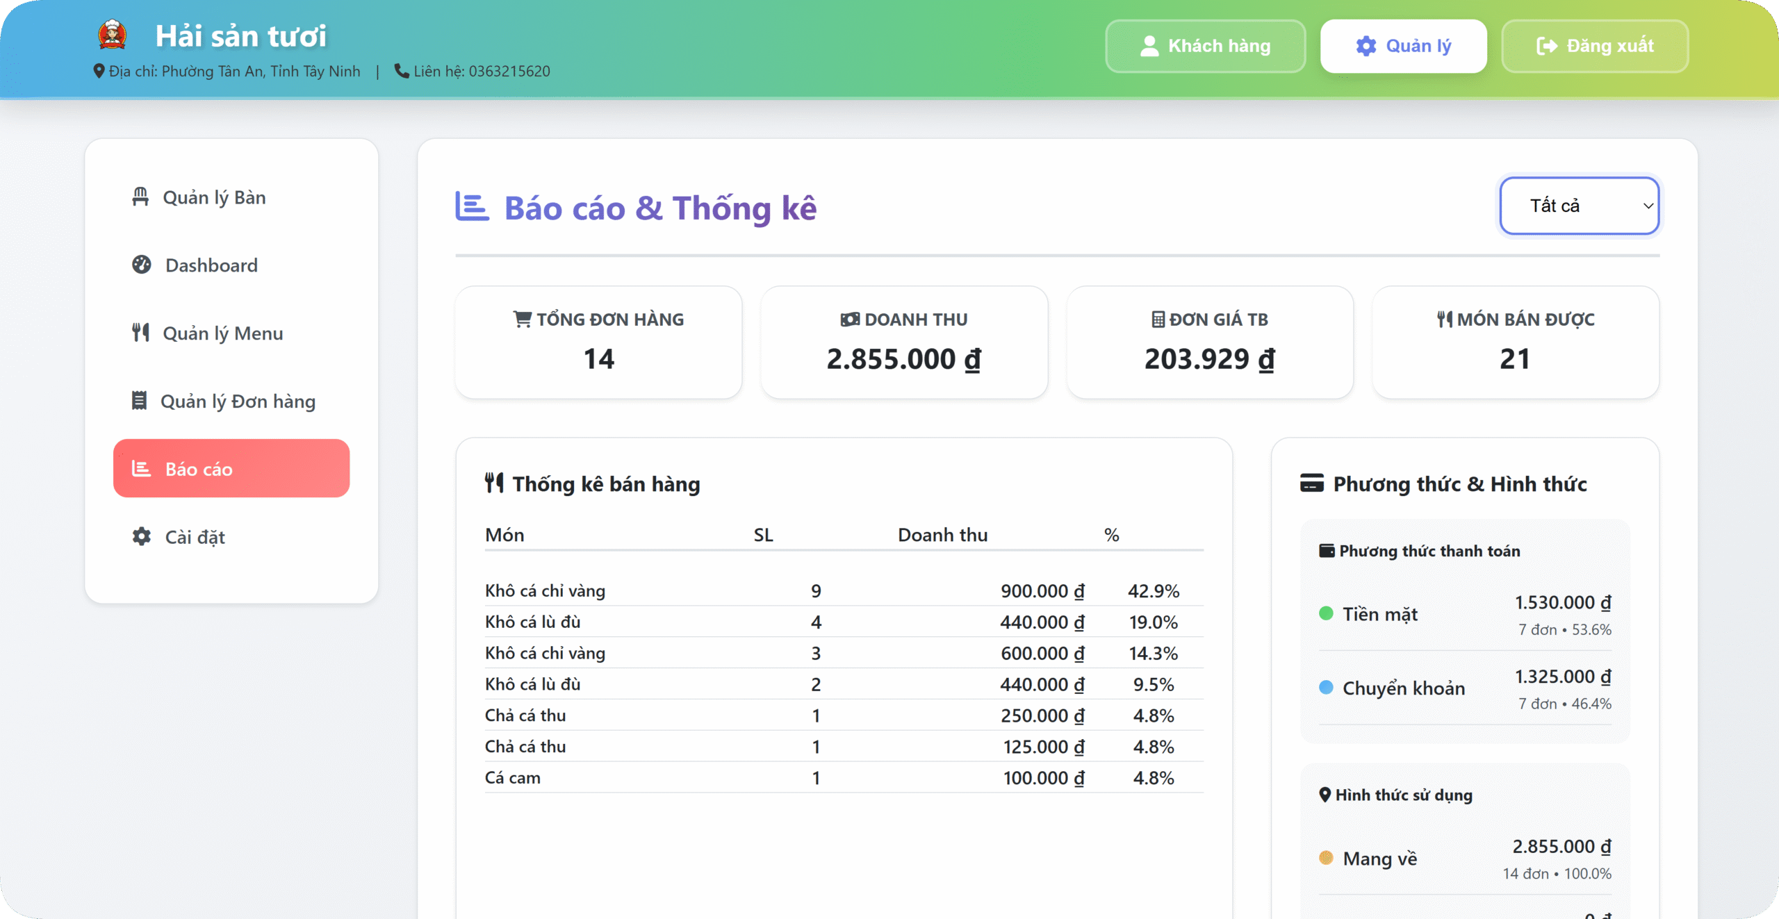Click the credit card icon in Phương thức heading
1779x919 pixels.
pos(1311,483)
